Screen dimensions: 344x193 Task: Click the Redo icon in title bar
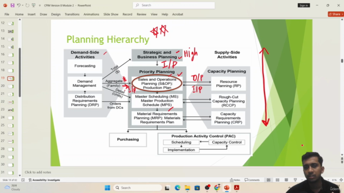(27, 5)
